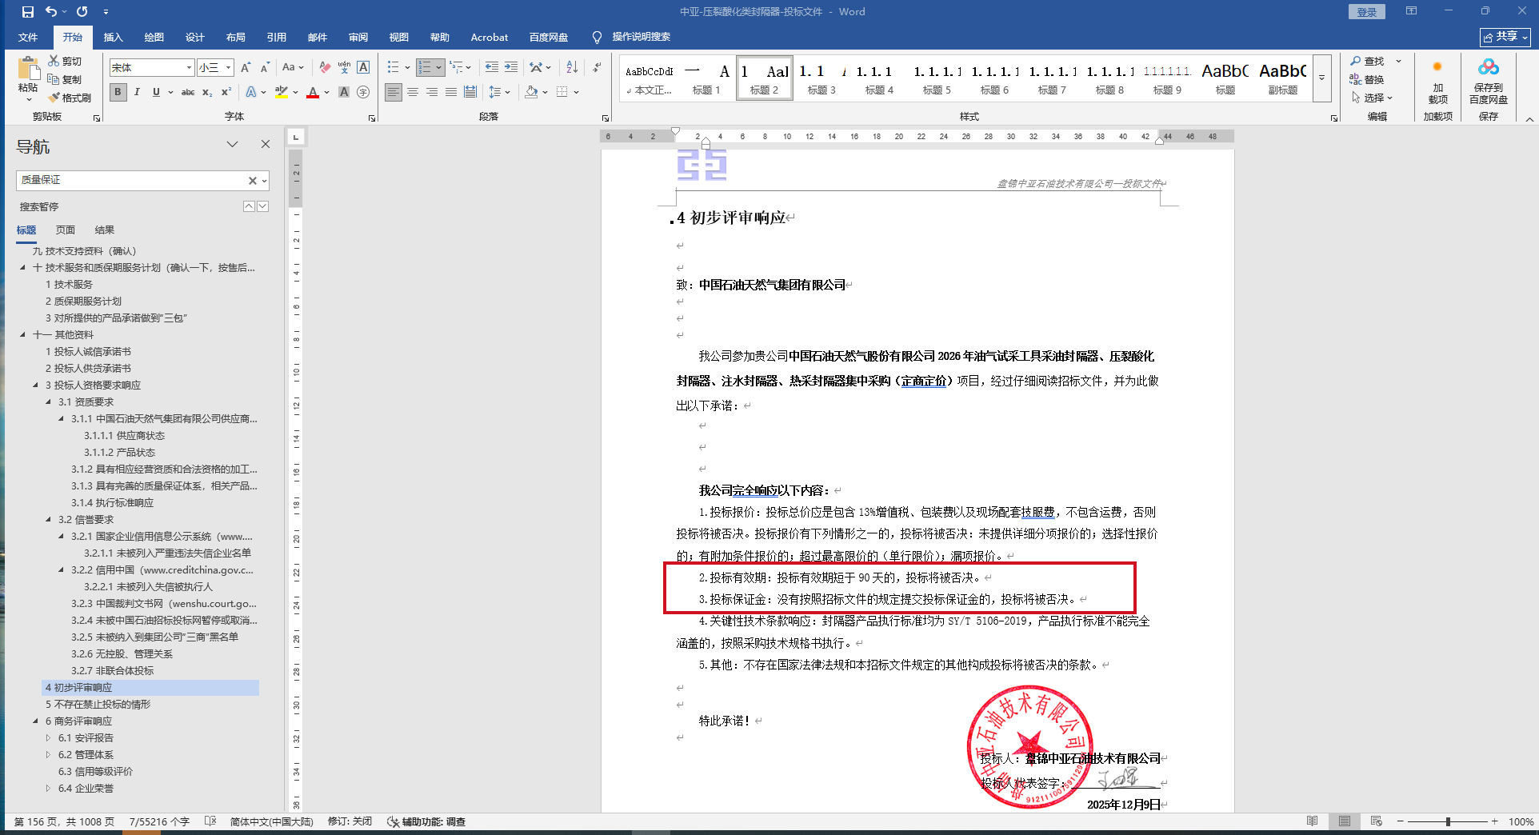
Task: Increase the paragraph indent
Action: pyautogui.click(x=511, y=68)
